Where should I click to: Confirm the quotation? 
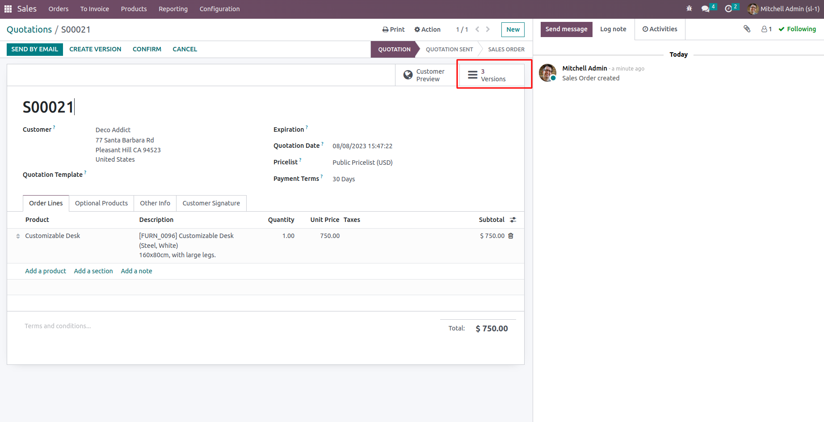coord(147,49)
